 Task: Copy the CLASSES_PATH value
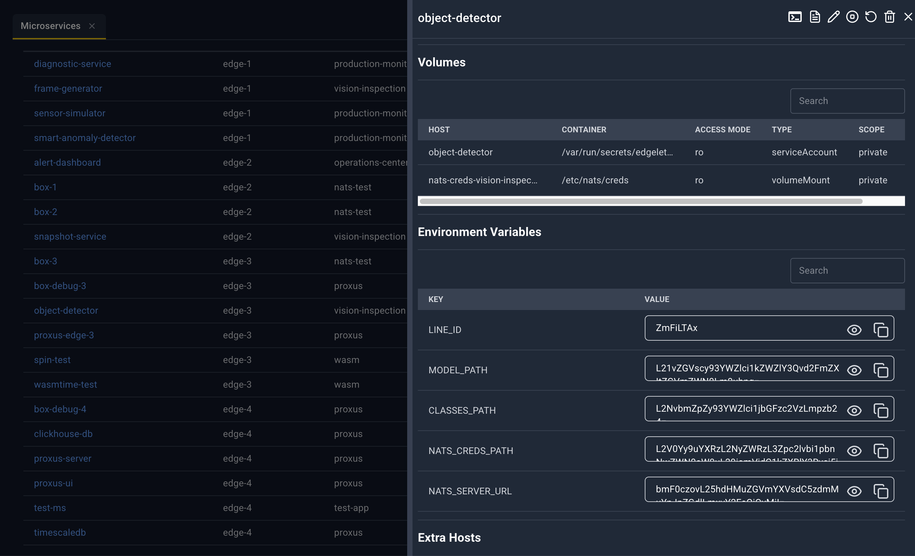coord(881,410)
